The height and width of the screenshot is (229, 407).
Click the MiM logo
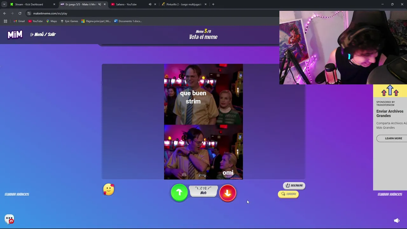click(15, 34)
